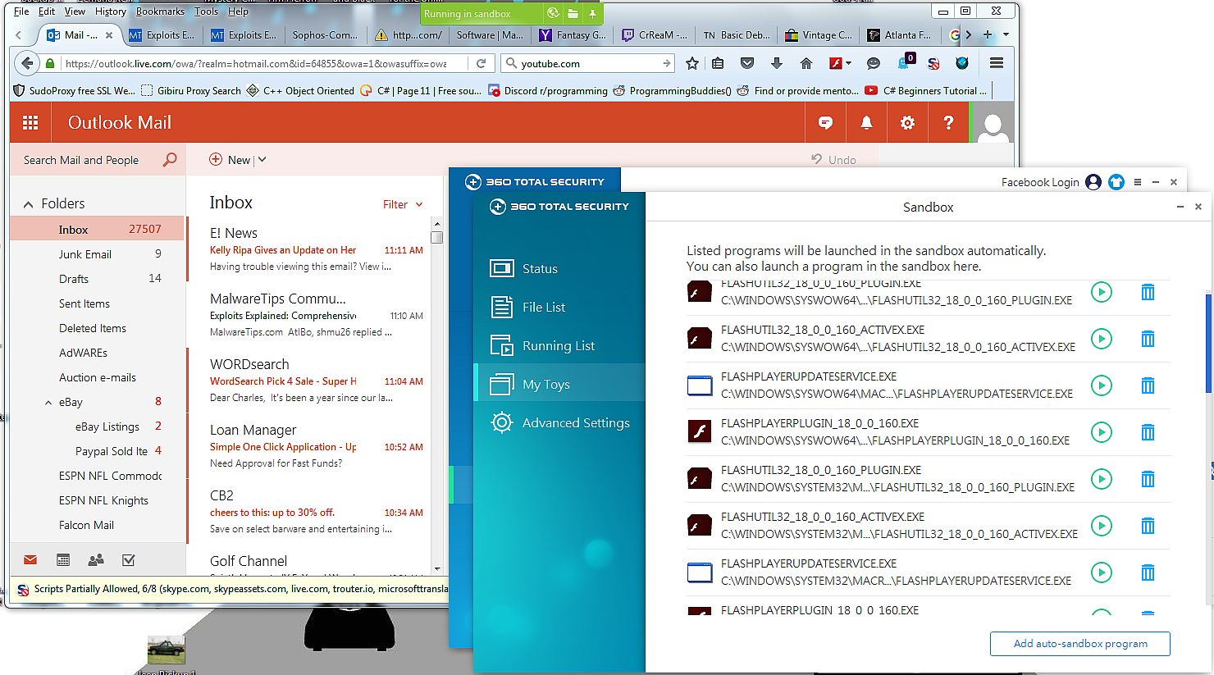The height and width of the screenshot is (675, 1214).
Task: Reload the Outlook page
Action: (481, 63)
